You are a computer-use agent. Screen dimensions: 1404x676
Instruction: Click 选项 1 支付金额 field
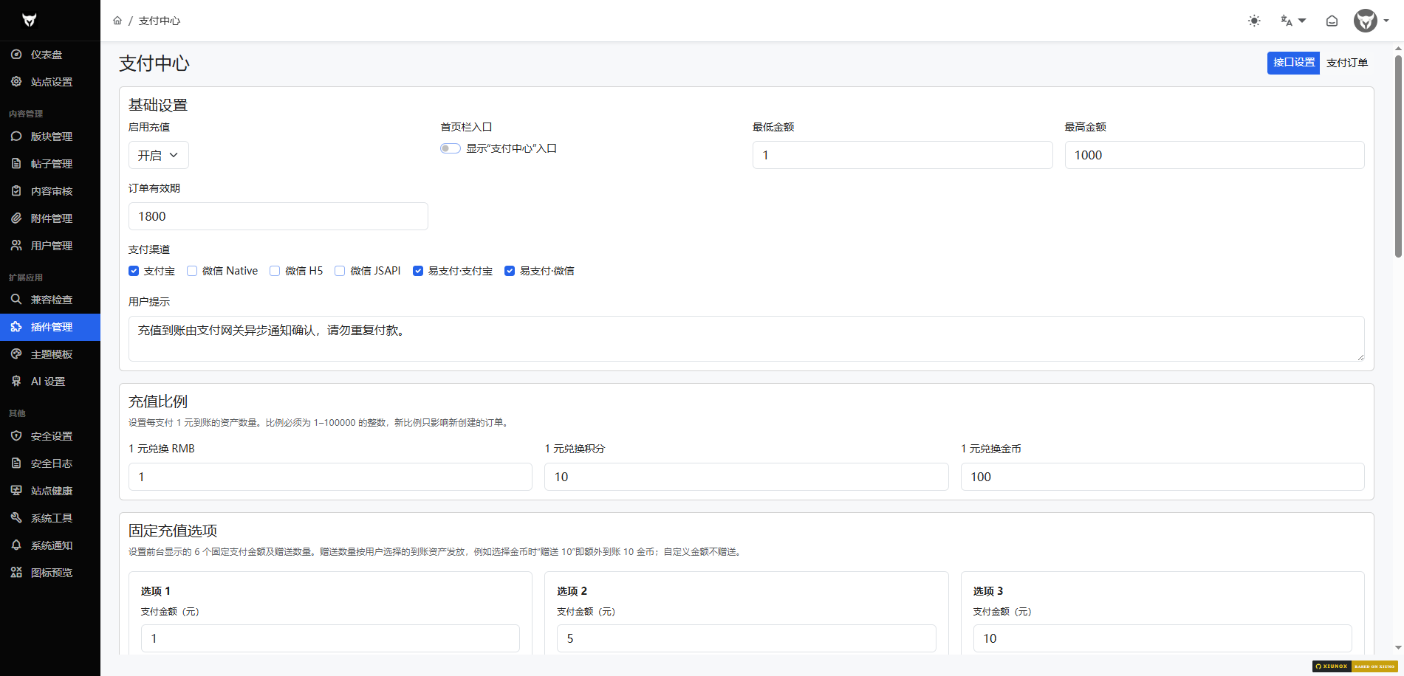tap(330, 638)
